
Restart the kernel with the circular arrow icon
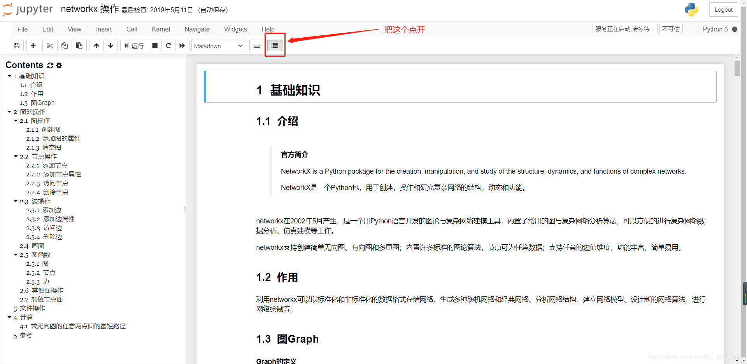click(168, 46)
